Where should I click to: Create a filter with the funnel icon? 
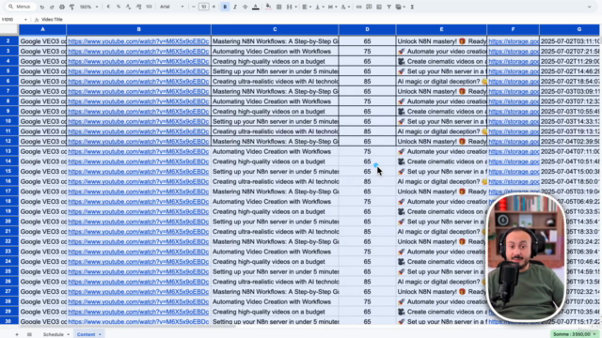point(388,7)
